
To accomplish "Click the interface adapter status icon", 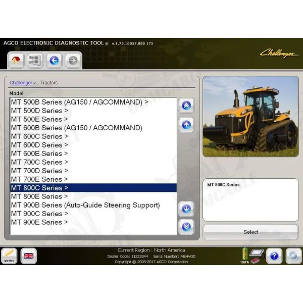I will pos(257,255).
